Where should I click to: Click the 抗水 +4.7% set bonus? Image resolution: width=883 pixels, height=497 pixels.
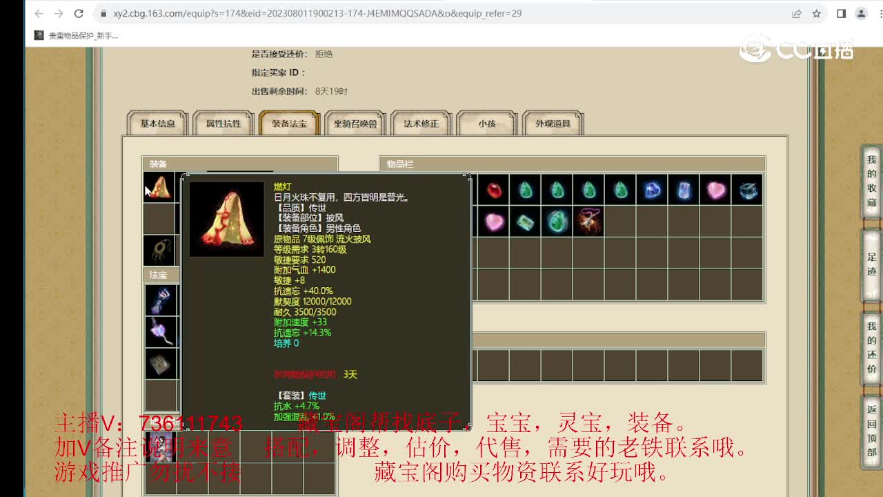click(297, 406)
